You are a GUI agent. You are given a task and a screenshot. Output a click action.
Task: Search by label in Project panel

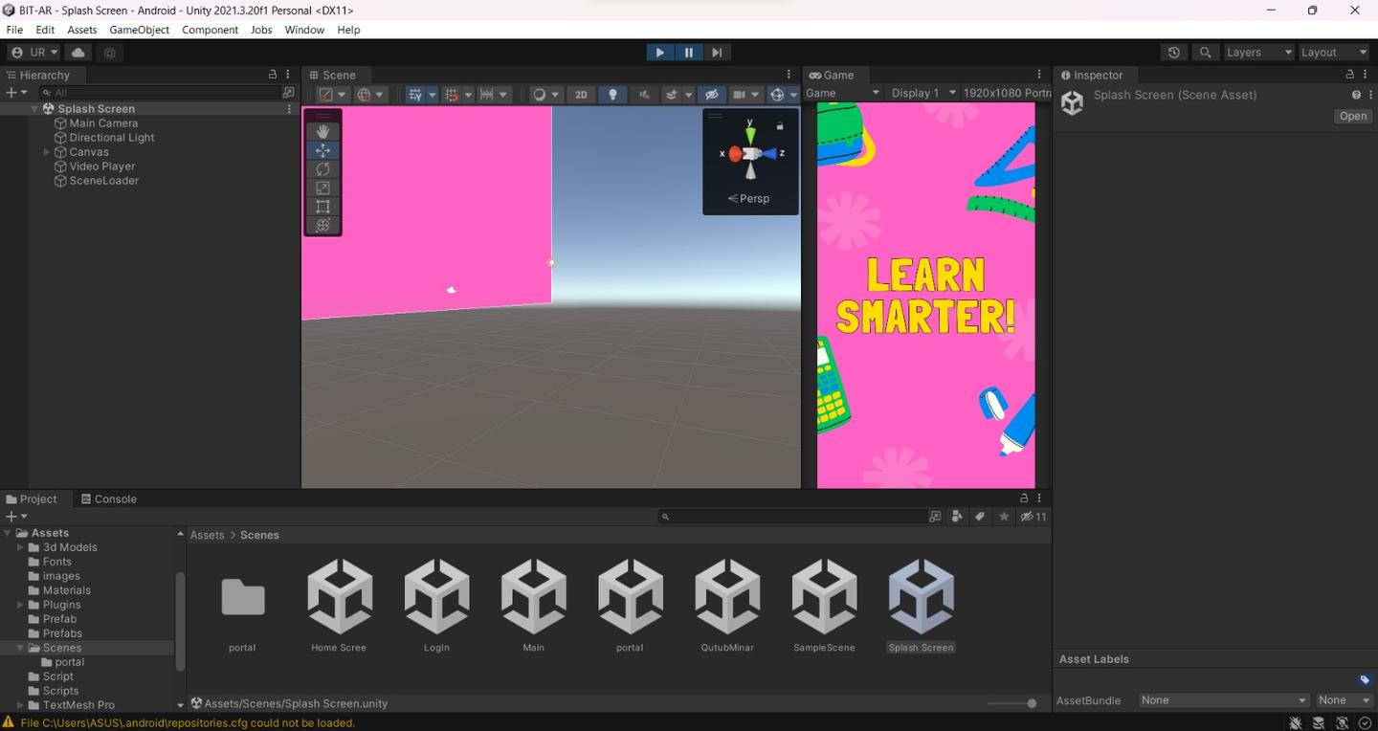tap(980, 517)
